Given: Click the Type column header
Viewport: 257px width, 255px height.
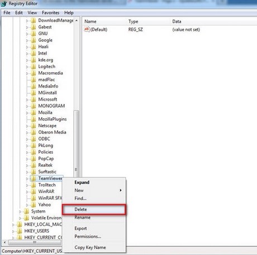Looking at the screenshot, I should (x=148, y=21).
